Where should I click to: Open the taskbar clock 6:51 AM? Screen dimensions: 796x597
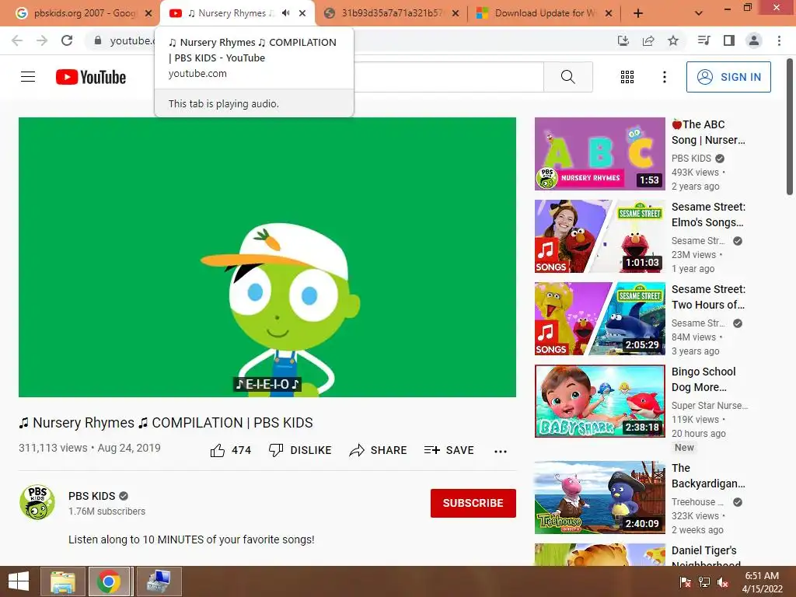click(x=762, y=582)
